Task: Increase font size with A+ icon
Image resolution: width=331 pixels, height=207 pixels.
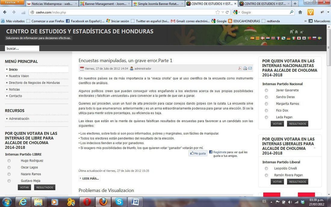Action: tap(292, 32)
